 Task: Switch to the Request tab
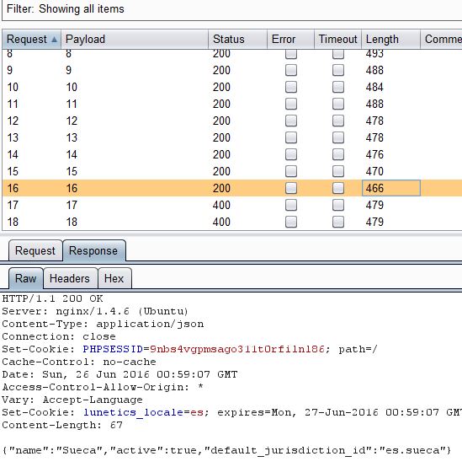[35, 250]
